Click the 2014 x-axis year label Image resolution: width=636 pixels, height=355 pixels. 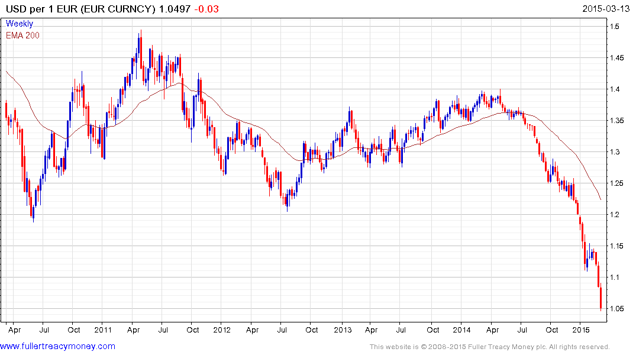click(461, 330)
